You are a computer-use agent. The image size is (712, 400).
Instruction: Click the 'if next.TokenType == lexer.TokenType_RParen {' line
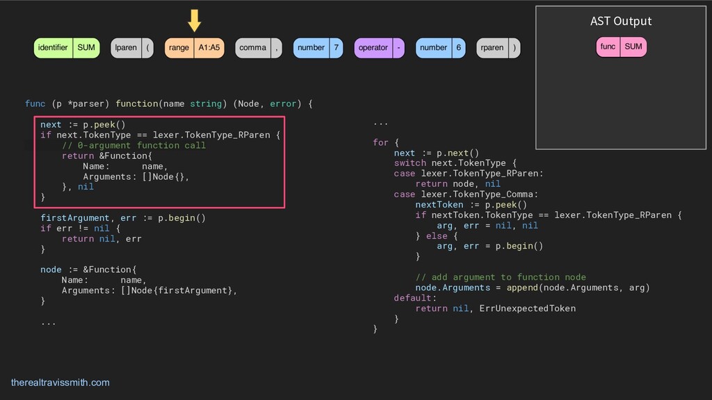click(161, 135)
